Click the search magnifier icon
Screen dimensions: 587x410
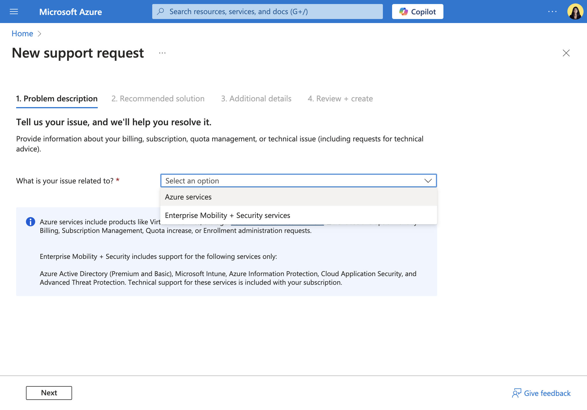point(161,12)
